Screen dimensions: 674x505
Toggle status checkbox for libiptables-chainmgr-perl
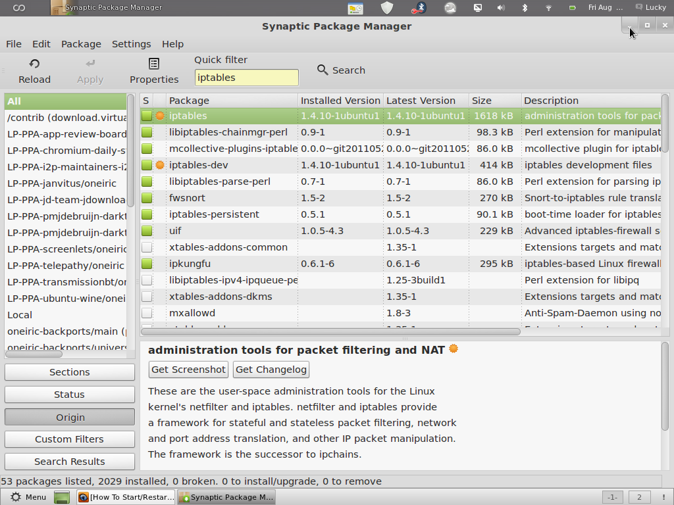point(147,132)
